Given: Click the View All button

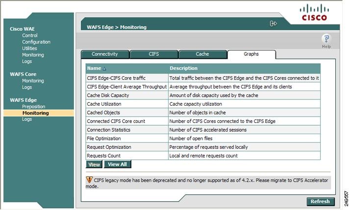Looking at the screenshot, I should coord(117,164).
